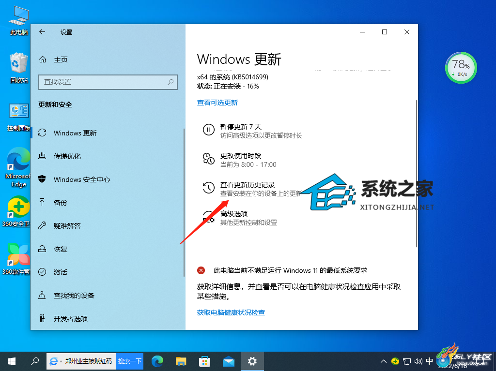Select the Microsoft Edge desktop shortcut
Viewport: 496px width, 371px height.
tap(19, 167)
